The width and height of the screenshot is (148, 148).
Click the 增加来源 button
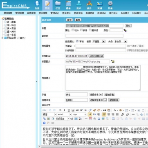(114, 100)
